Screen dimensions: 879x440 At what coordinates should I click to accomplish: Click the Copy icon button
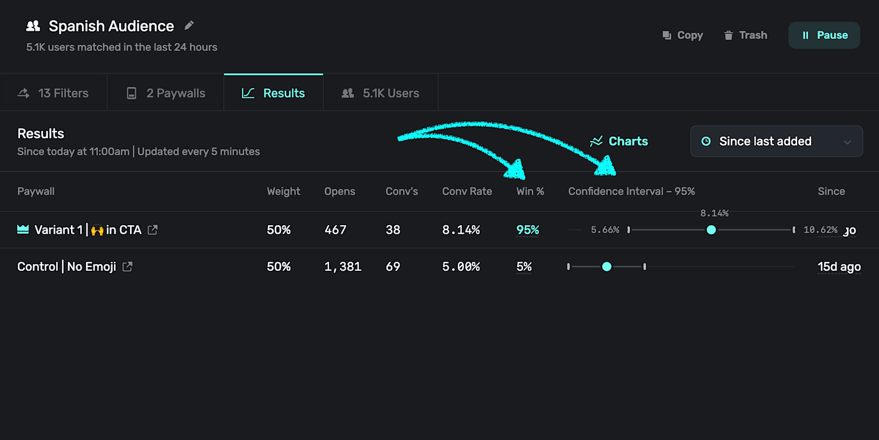667,35
